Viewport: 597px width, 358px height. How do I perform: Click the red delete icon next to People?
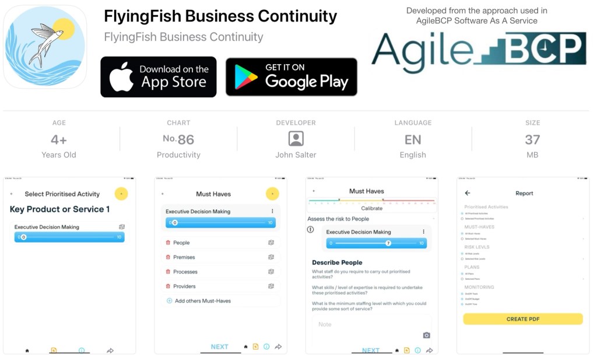[x=168, y=243]
